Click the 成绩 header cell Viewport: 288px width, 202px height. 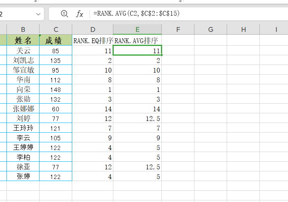pyautogui.click(x=56, y=40)
